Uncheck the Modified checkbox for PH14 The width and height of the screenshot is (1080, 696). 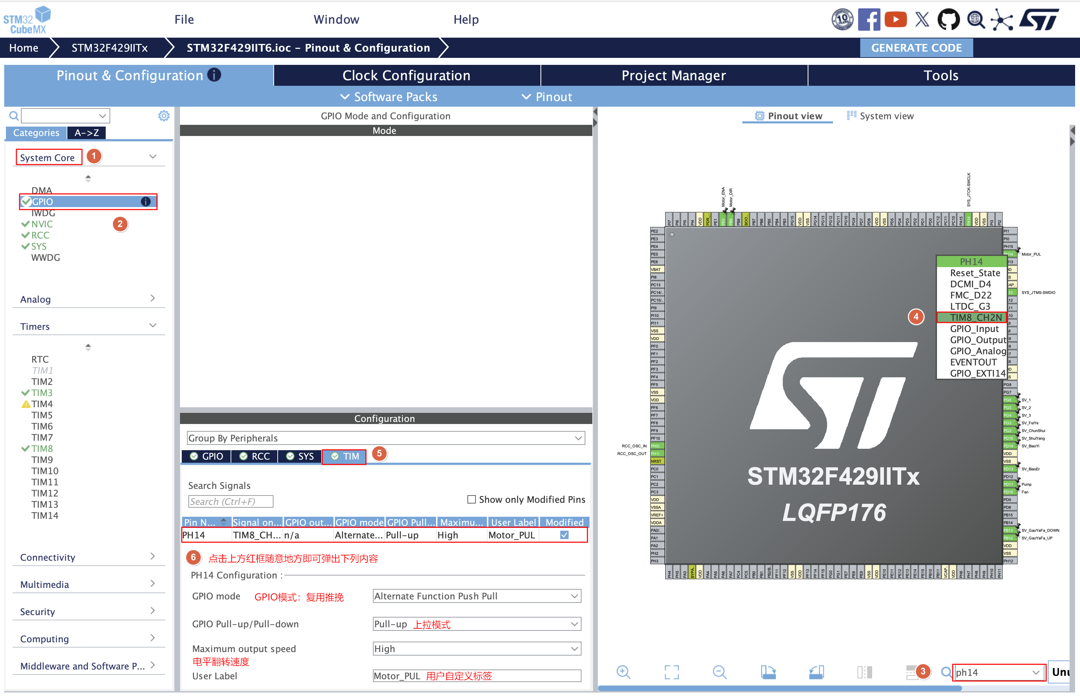coord(564,535)
